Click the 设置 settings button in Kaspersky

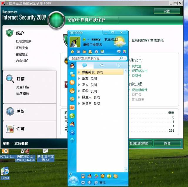[x=167, y=11]
